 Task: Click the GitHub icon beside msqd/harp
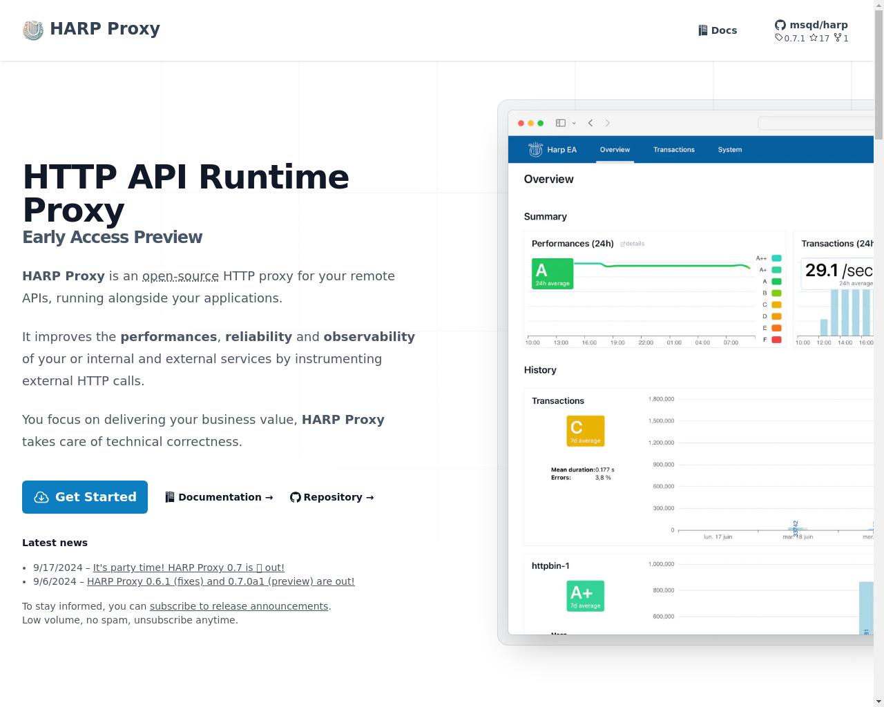tap(780, 25)
